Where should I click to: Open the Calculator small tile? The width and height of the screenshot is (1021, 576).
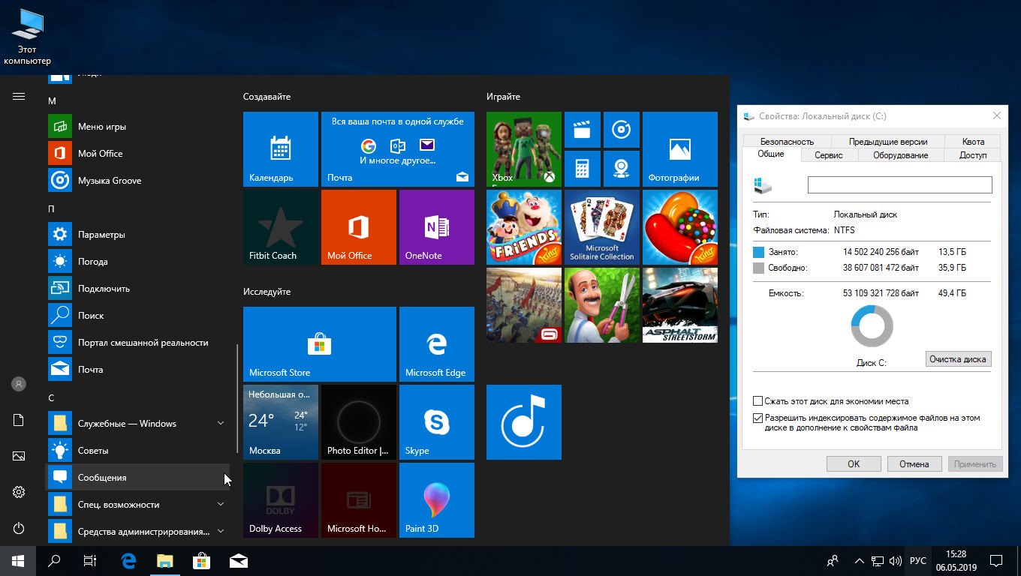pos(583,169)
